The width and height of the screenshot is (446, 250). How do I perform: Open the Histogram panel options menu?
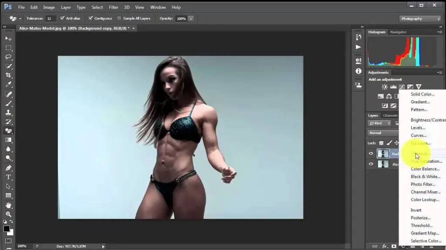[x=439, y=32]
